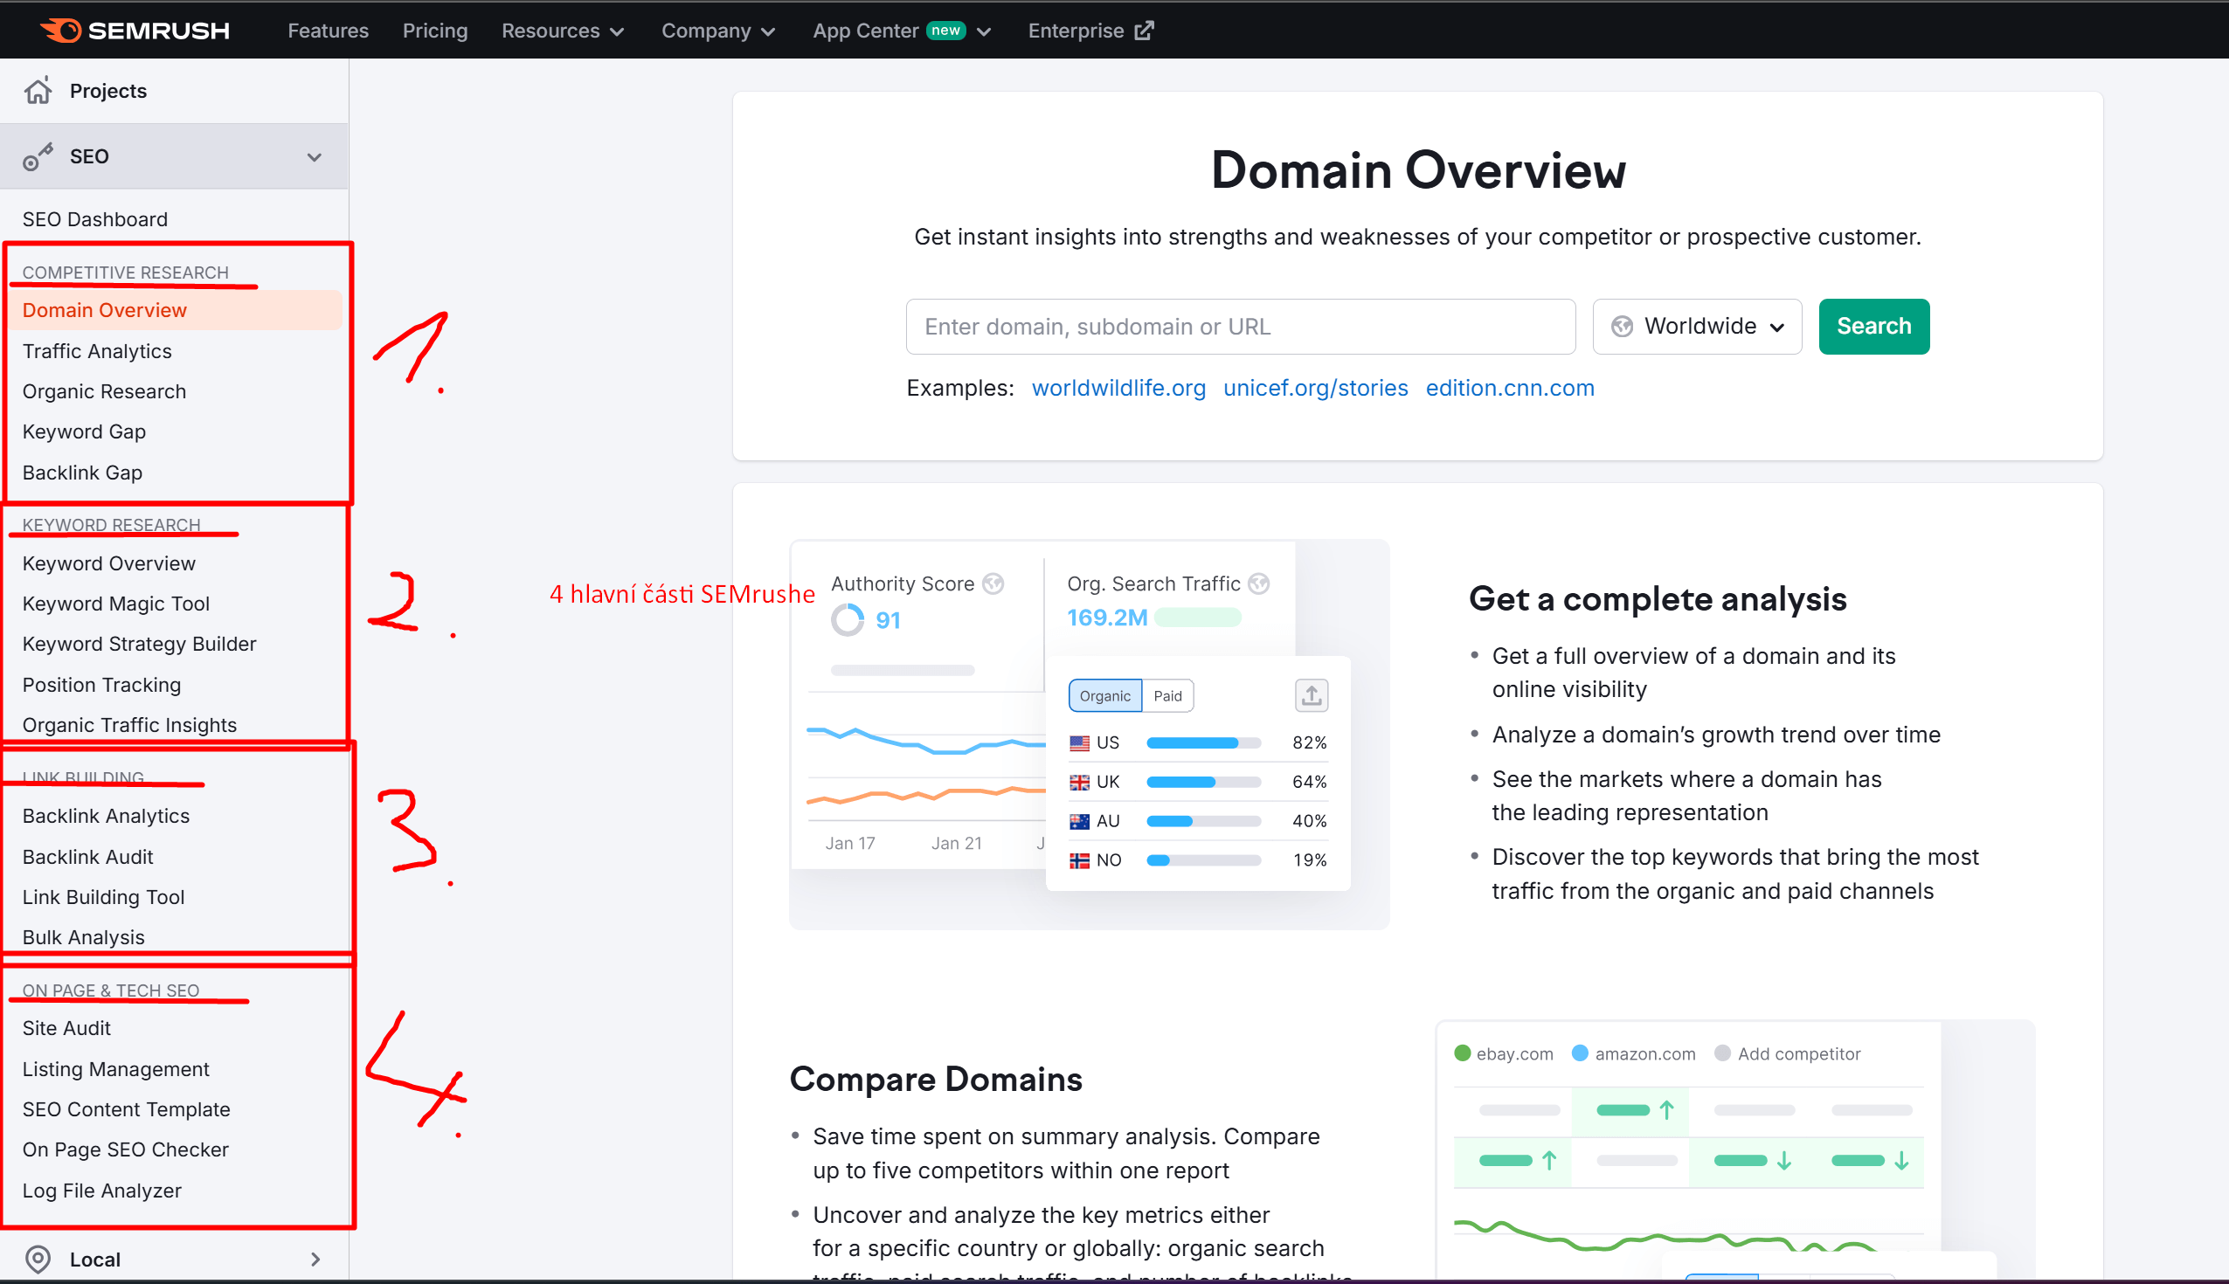Open Log File Analyzer
Viewport: 2229px width, 1284px height.
pyautogui.click(x=101, y=1191)
